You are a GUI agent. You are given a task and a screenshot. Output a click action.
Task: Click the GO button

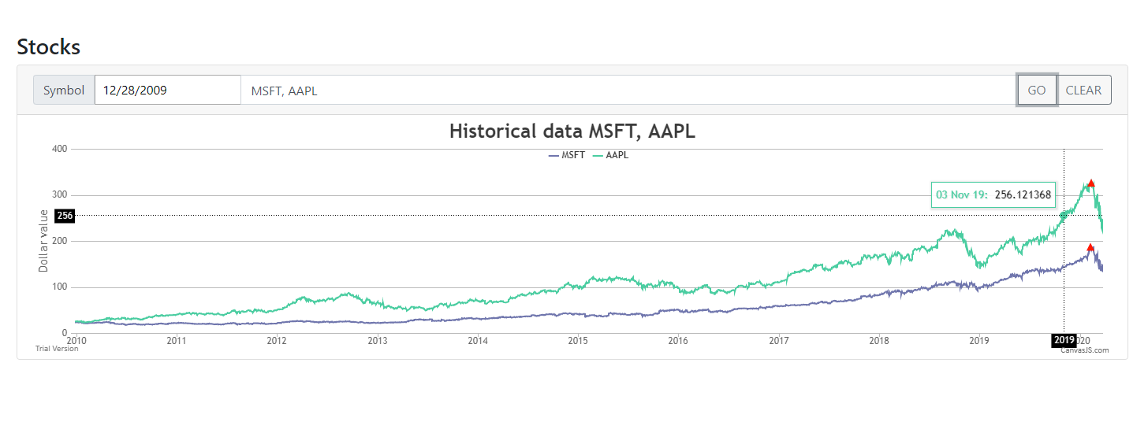point(1037,90)
